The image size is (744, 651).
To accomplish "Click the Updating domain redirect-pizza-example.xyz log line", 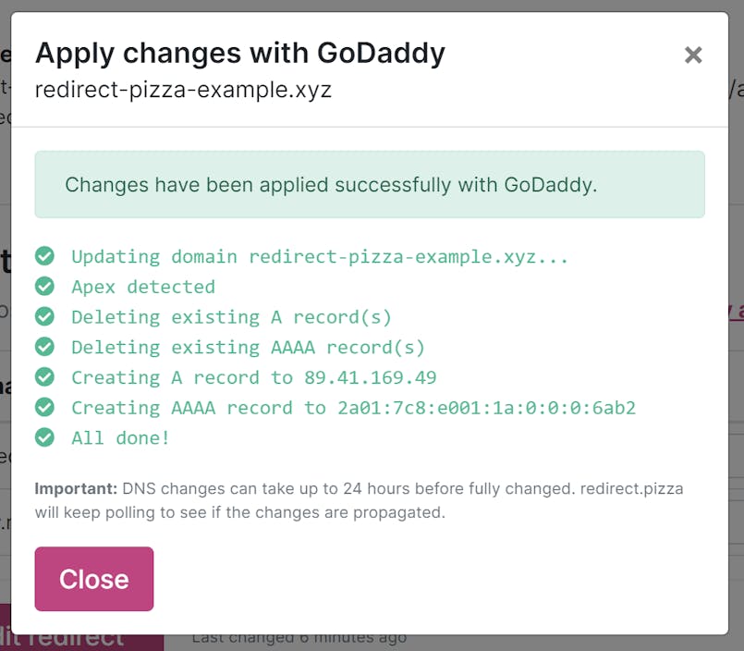I will (320, 256).
